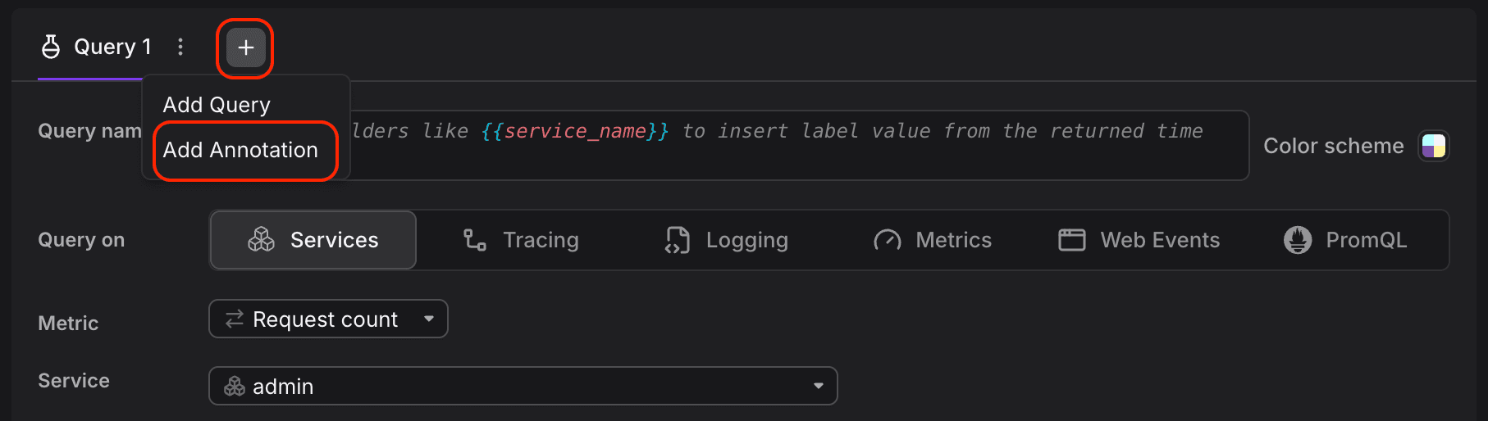Click the Logging file icon
Screen dimensions: 1488x421
[678, 240]
